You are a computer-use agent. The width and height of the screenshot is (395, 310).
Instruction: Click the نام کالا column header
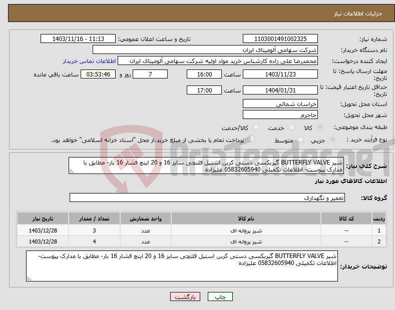click(246, 218)
